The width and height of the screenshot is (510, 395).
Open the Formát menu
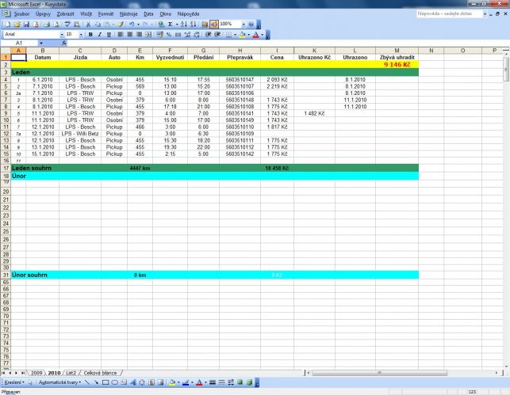(105, 14)
